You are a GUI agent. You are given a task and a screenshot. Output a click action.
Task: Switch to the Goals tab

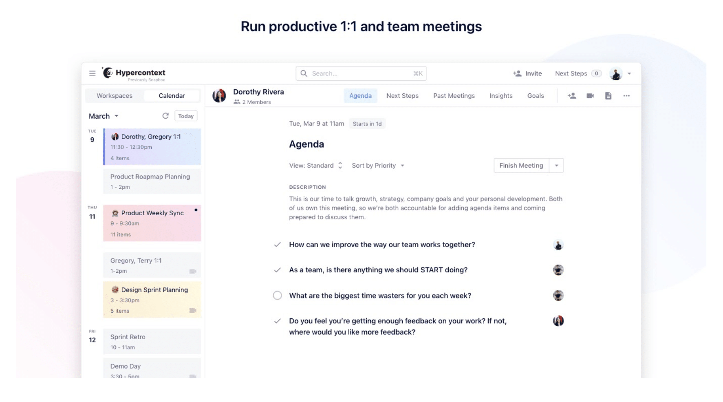[x=536, y=96]
